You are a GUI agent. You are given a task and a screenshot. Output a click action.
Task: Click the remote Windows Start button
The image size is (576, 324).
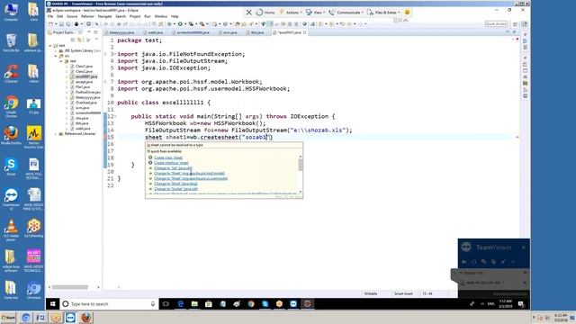pos(52,304)
